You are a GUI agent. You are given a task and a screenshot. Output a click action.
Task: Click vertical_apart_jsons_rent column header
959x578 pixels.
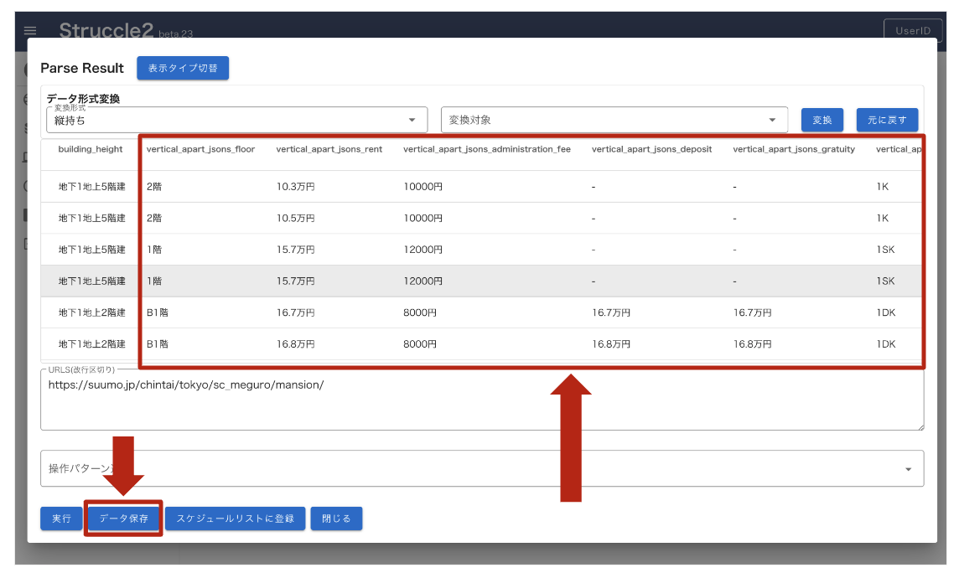coord(329,149)
